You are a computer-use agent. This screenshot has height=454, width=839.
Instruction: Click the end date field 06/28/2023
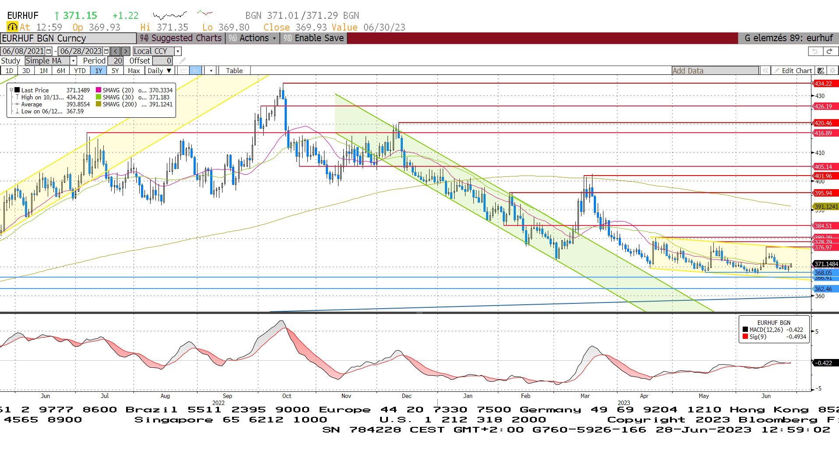pos(81,51)
